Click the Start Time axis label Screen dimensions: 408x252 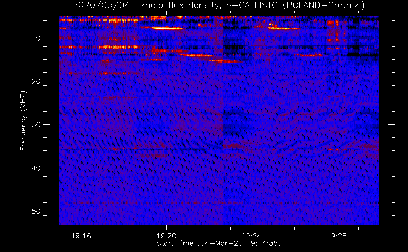click(219, 243)
